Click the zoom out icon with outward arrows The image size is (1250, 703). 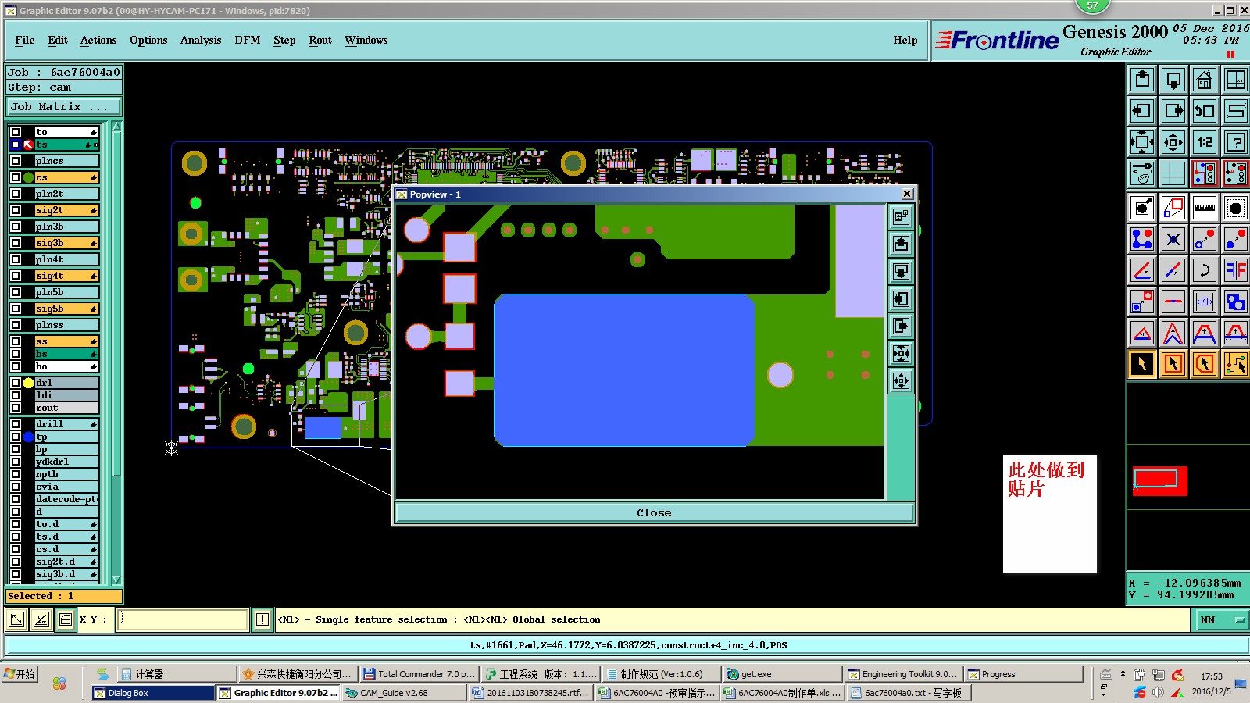1173,142
